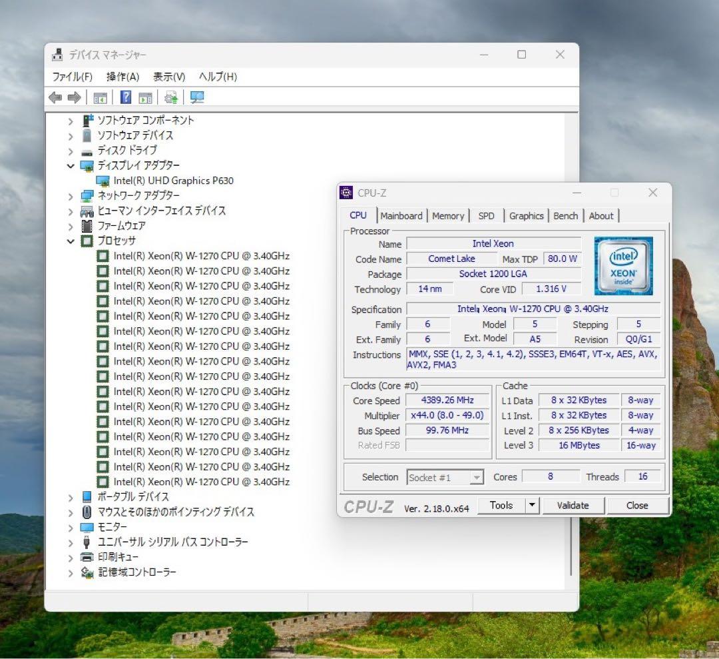
Task: Click the Intel UHD Graphics P630 adapter icon
Action: (x=103, y=181)
